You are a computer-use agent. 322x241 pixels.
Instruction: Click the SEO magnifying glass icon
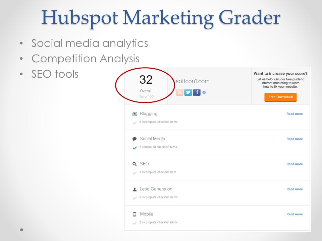pos(135,164)
